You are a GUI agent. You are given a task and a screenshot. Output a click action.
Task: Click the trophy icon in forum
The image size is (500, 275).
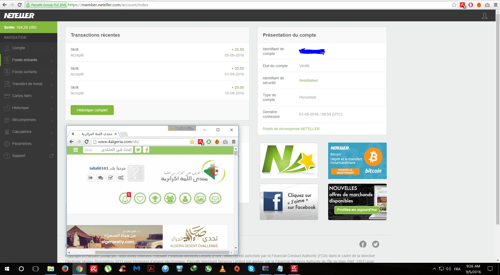click(x=155, y=199)
